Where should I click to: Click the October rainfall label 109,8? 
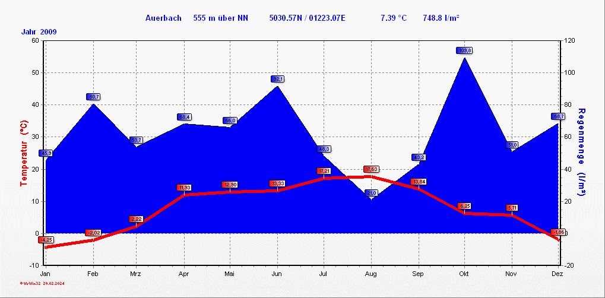(464, 50)
